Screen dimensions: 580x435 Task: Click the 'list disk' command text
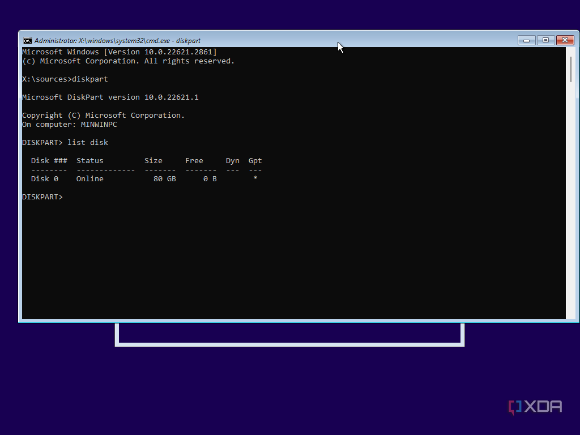click(88, 142)
